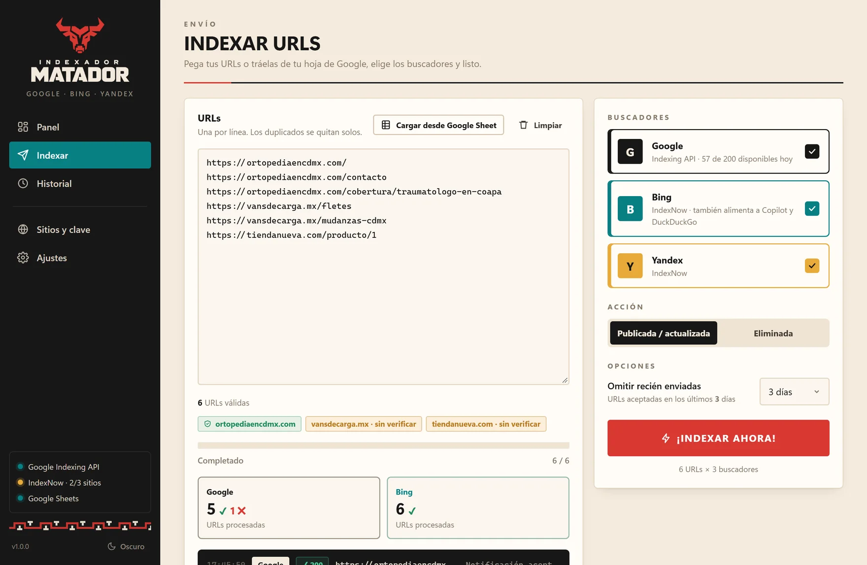
Task: Click the Matador bull logo
Action: [80, 35]
